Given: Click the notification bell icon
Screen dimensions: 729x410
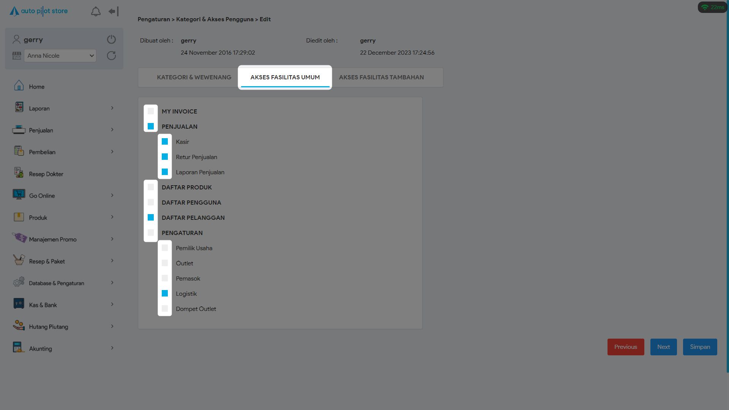Looking at the screenshot, I should coord(96,11).
